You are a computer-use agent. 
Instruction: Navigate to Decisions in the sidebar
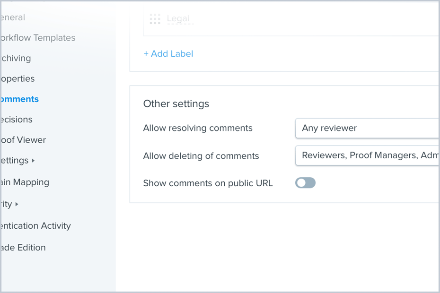coord(17,120)
